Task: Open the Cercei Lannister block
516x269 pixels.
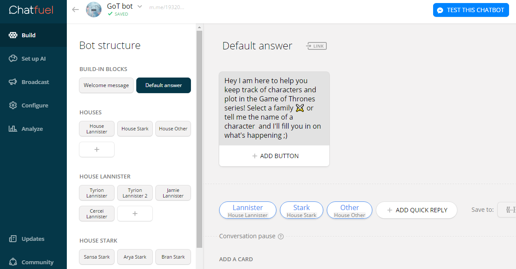Action: coord(97,214)
